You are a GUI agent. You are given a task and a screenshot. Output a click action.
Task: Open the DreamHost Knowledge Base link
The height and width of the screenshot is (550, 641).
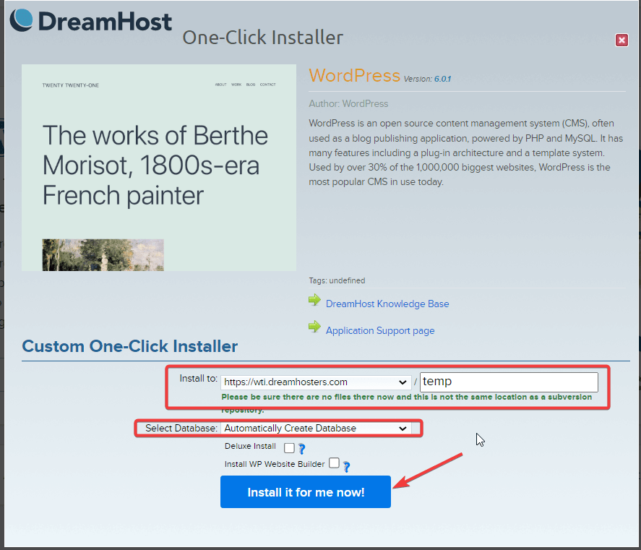(x=387, y=304)
